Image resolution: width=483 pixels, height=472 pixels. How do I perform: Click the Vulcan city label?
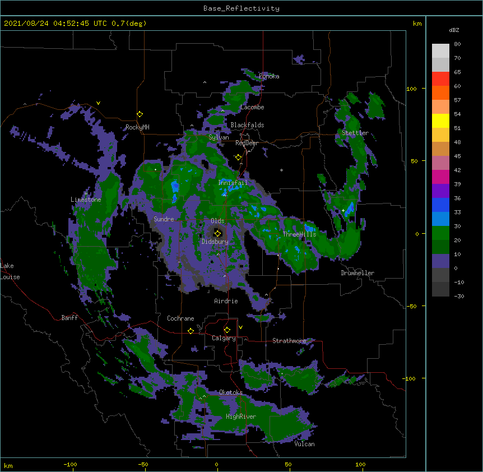tap(304, 444)
